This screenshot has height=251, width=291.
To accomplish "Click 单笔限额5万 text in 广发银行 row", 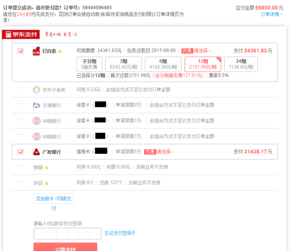I will tap(129, 152).
